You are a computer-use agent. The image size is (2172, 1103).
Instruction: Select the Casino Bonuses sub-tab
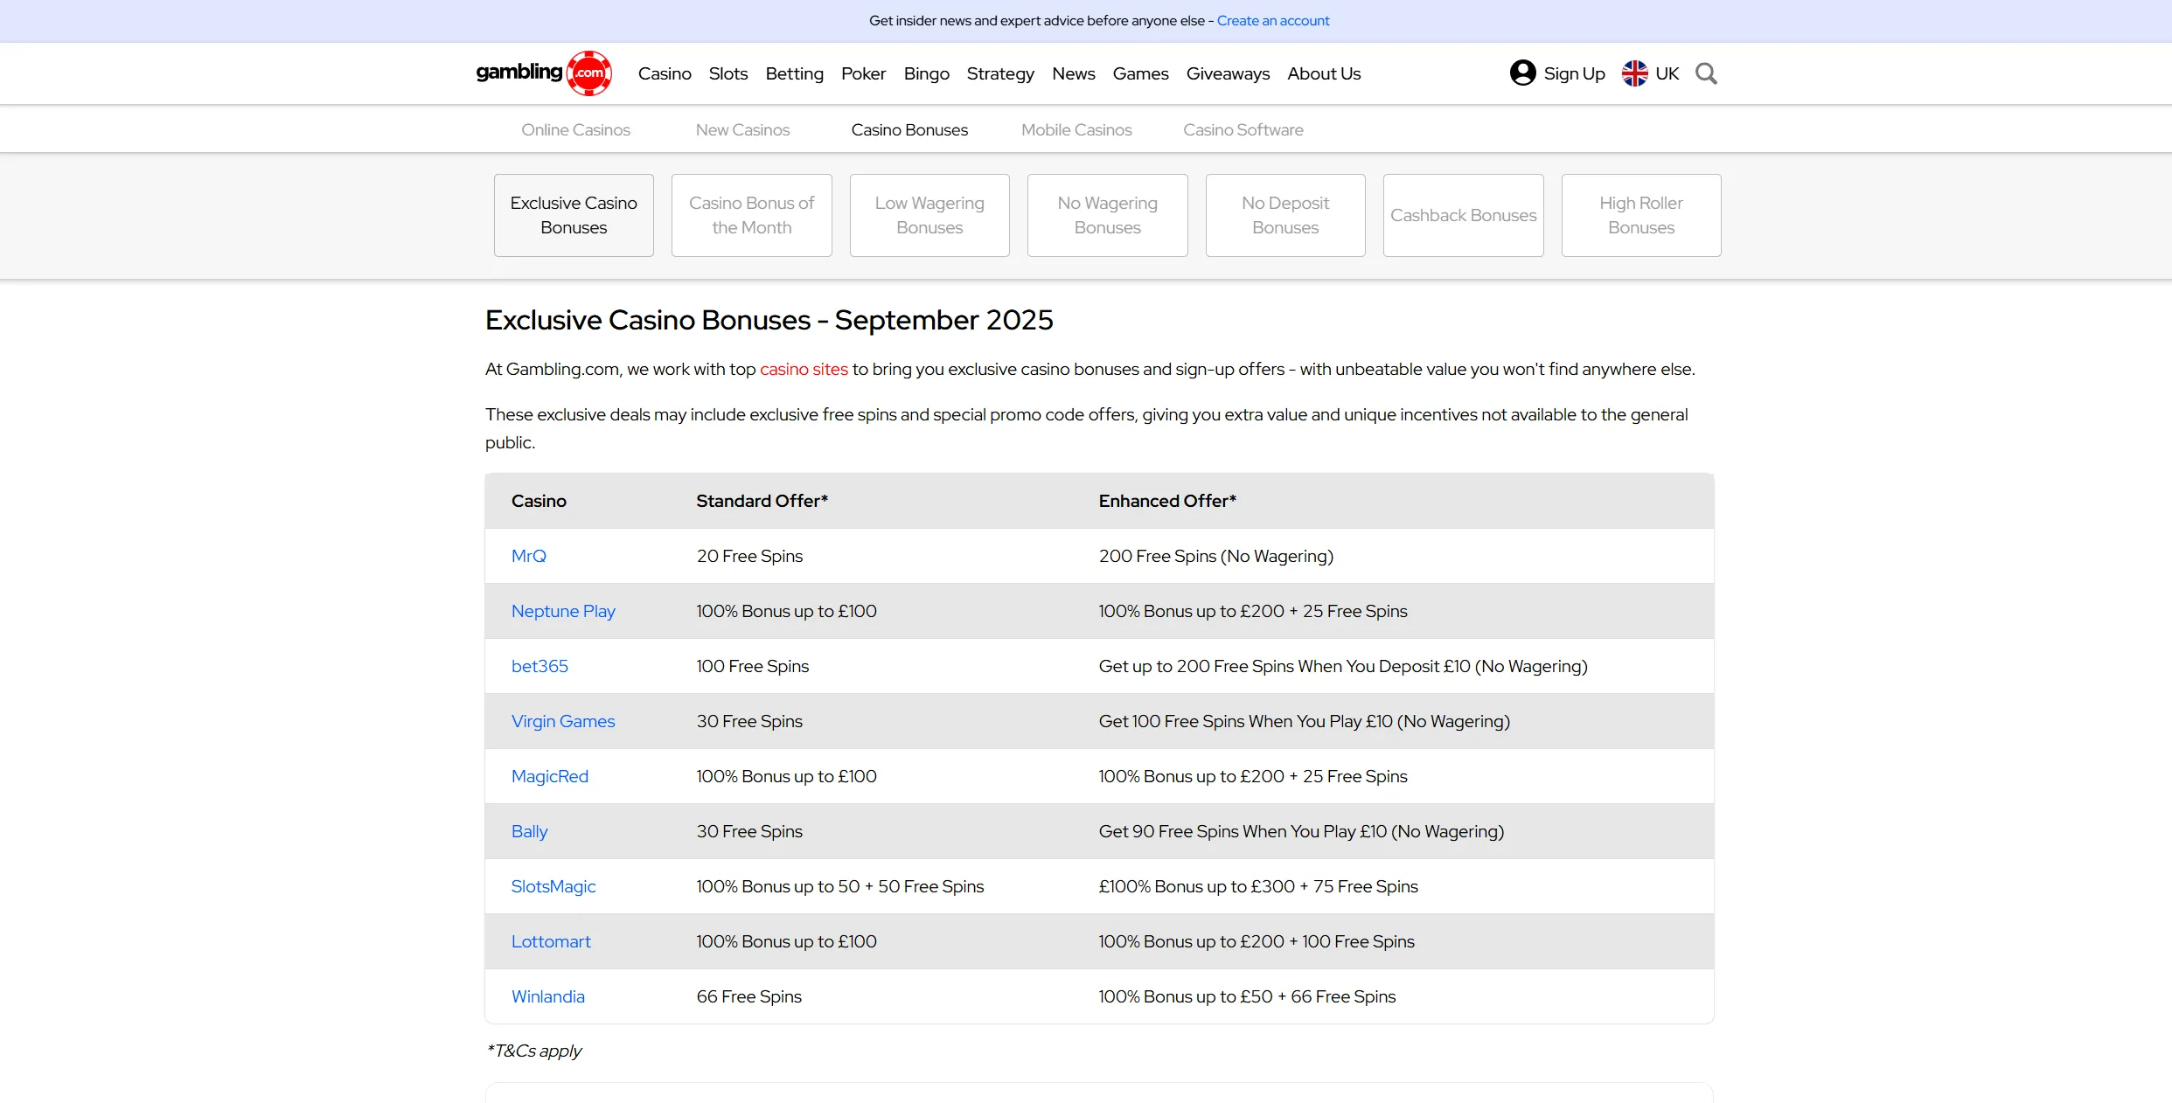[x=909, y=129]
